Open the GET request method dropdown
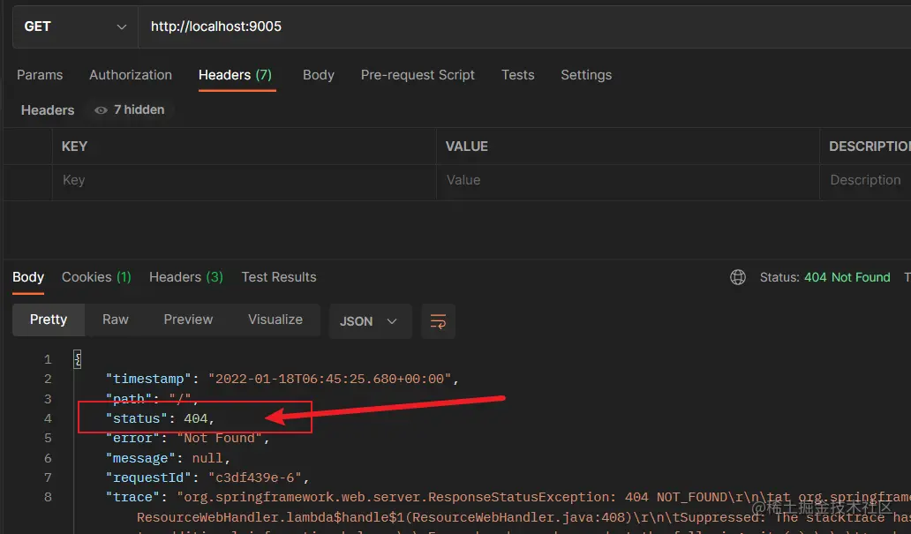911x534 pixels. [x=75, y=26]
